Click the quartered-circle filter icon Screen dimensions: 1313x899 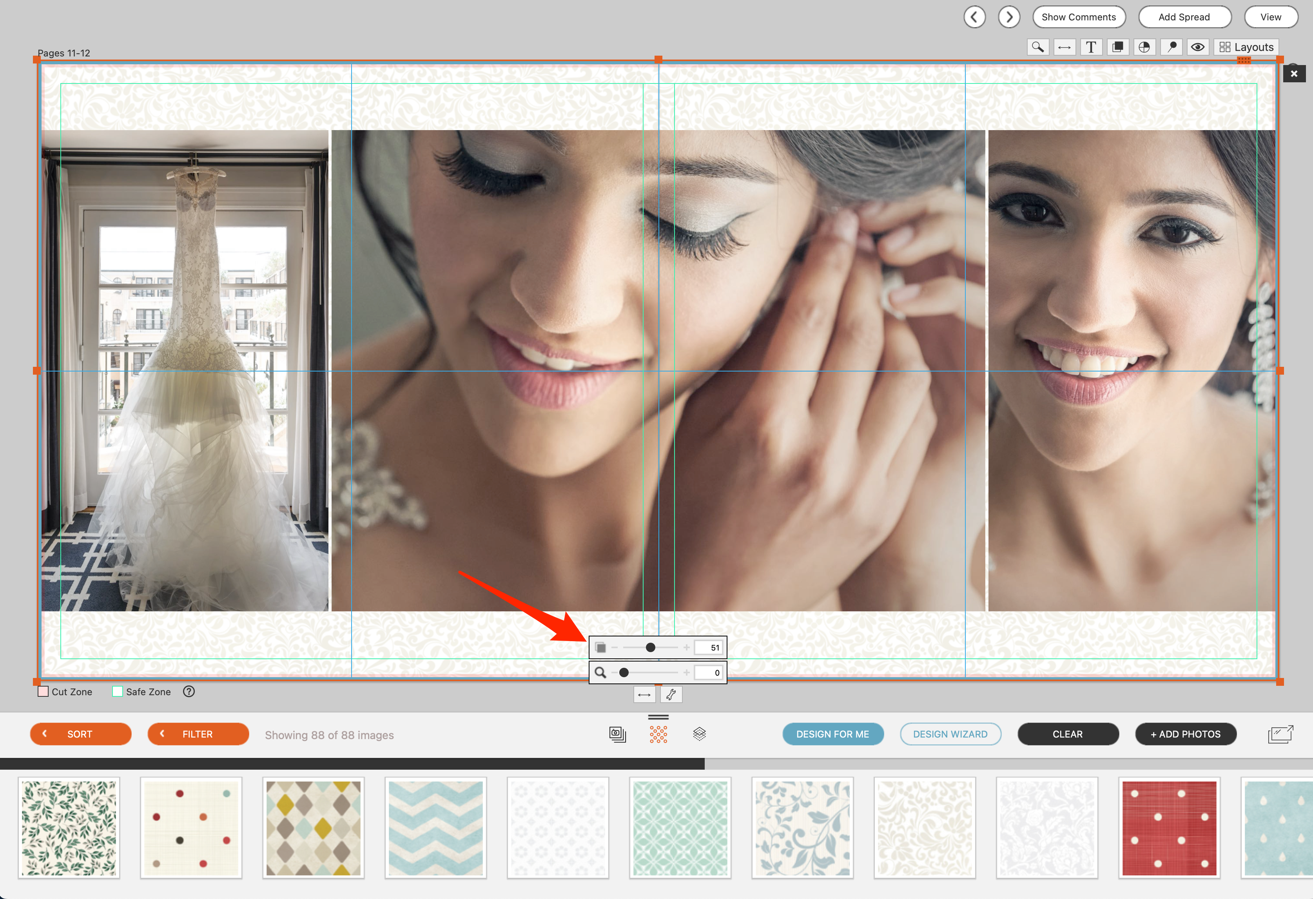[x=1144, y=47]
